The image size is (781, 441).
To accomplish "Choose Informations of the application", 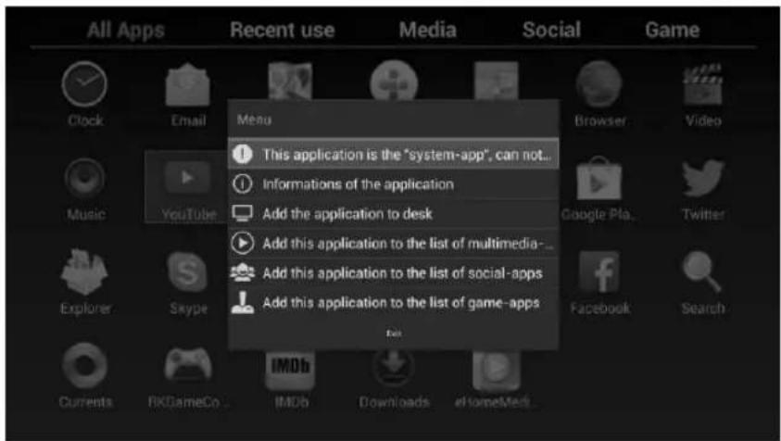I will click(393, 184).
